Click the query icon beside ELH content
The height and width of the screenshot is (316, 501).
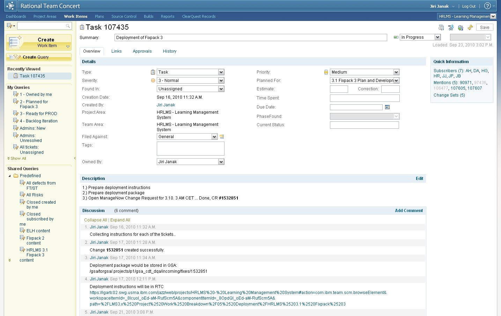click(x=22, y=231)
